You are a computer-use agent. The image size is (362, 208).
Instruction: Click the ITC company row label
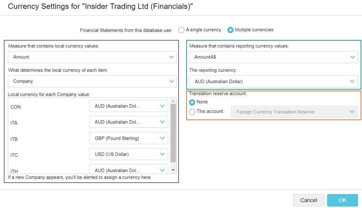14,155
